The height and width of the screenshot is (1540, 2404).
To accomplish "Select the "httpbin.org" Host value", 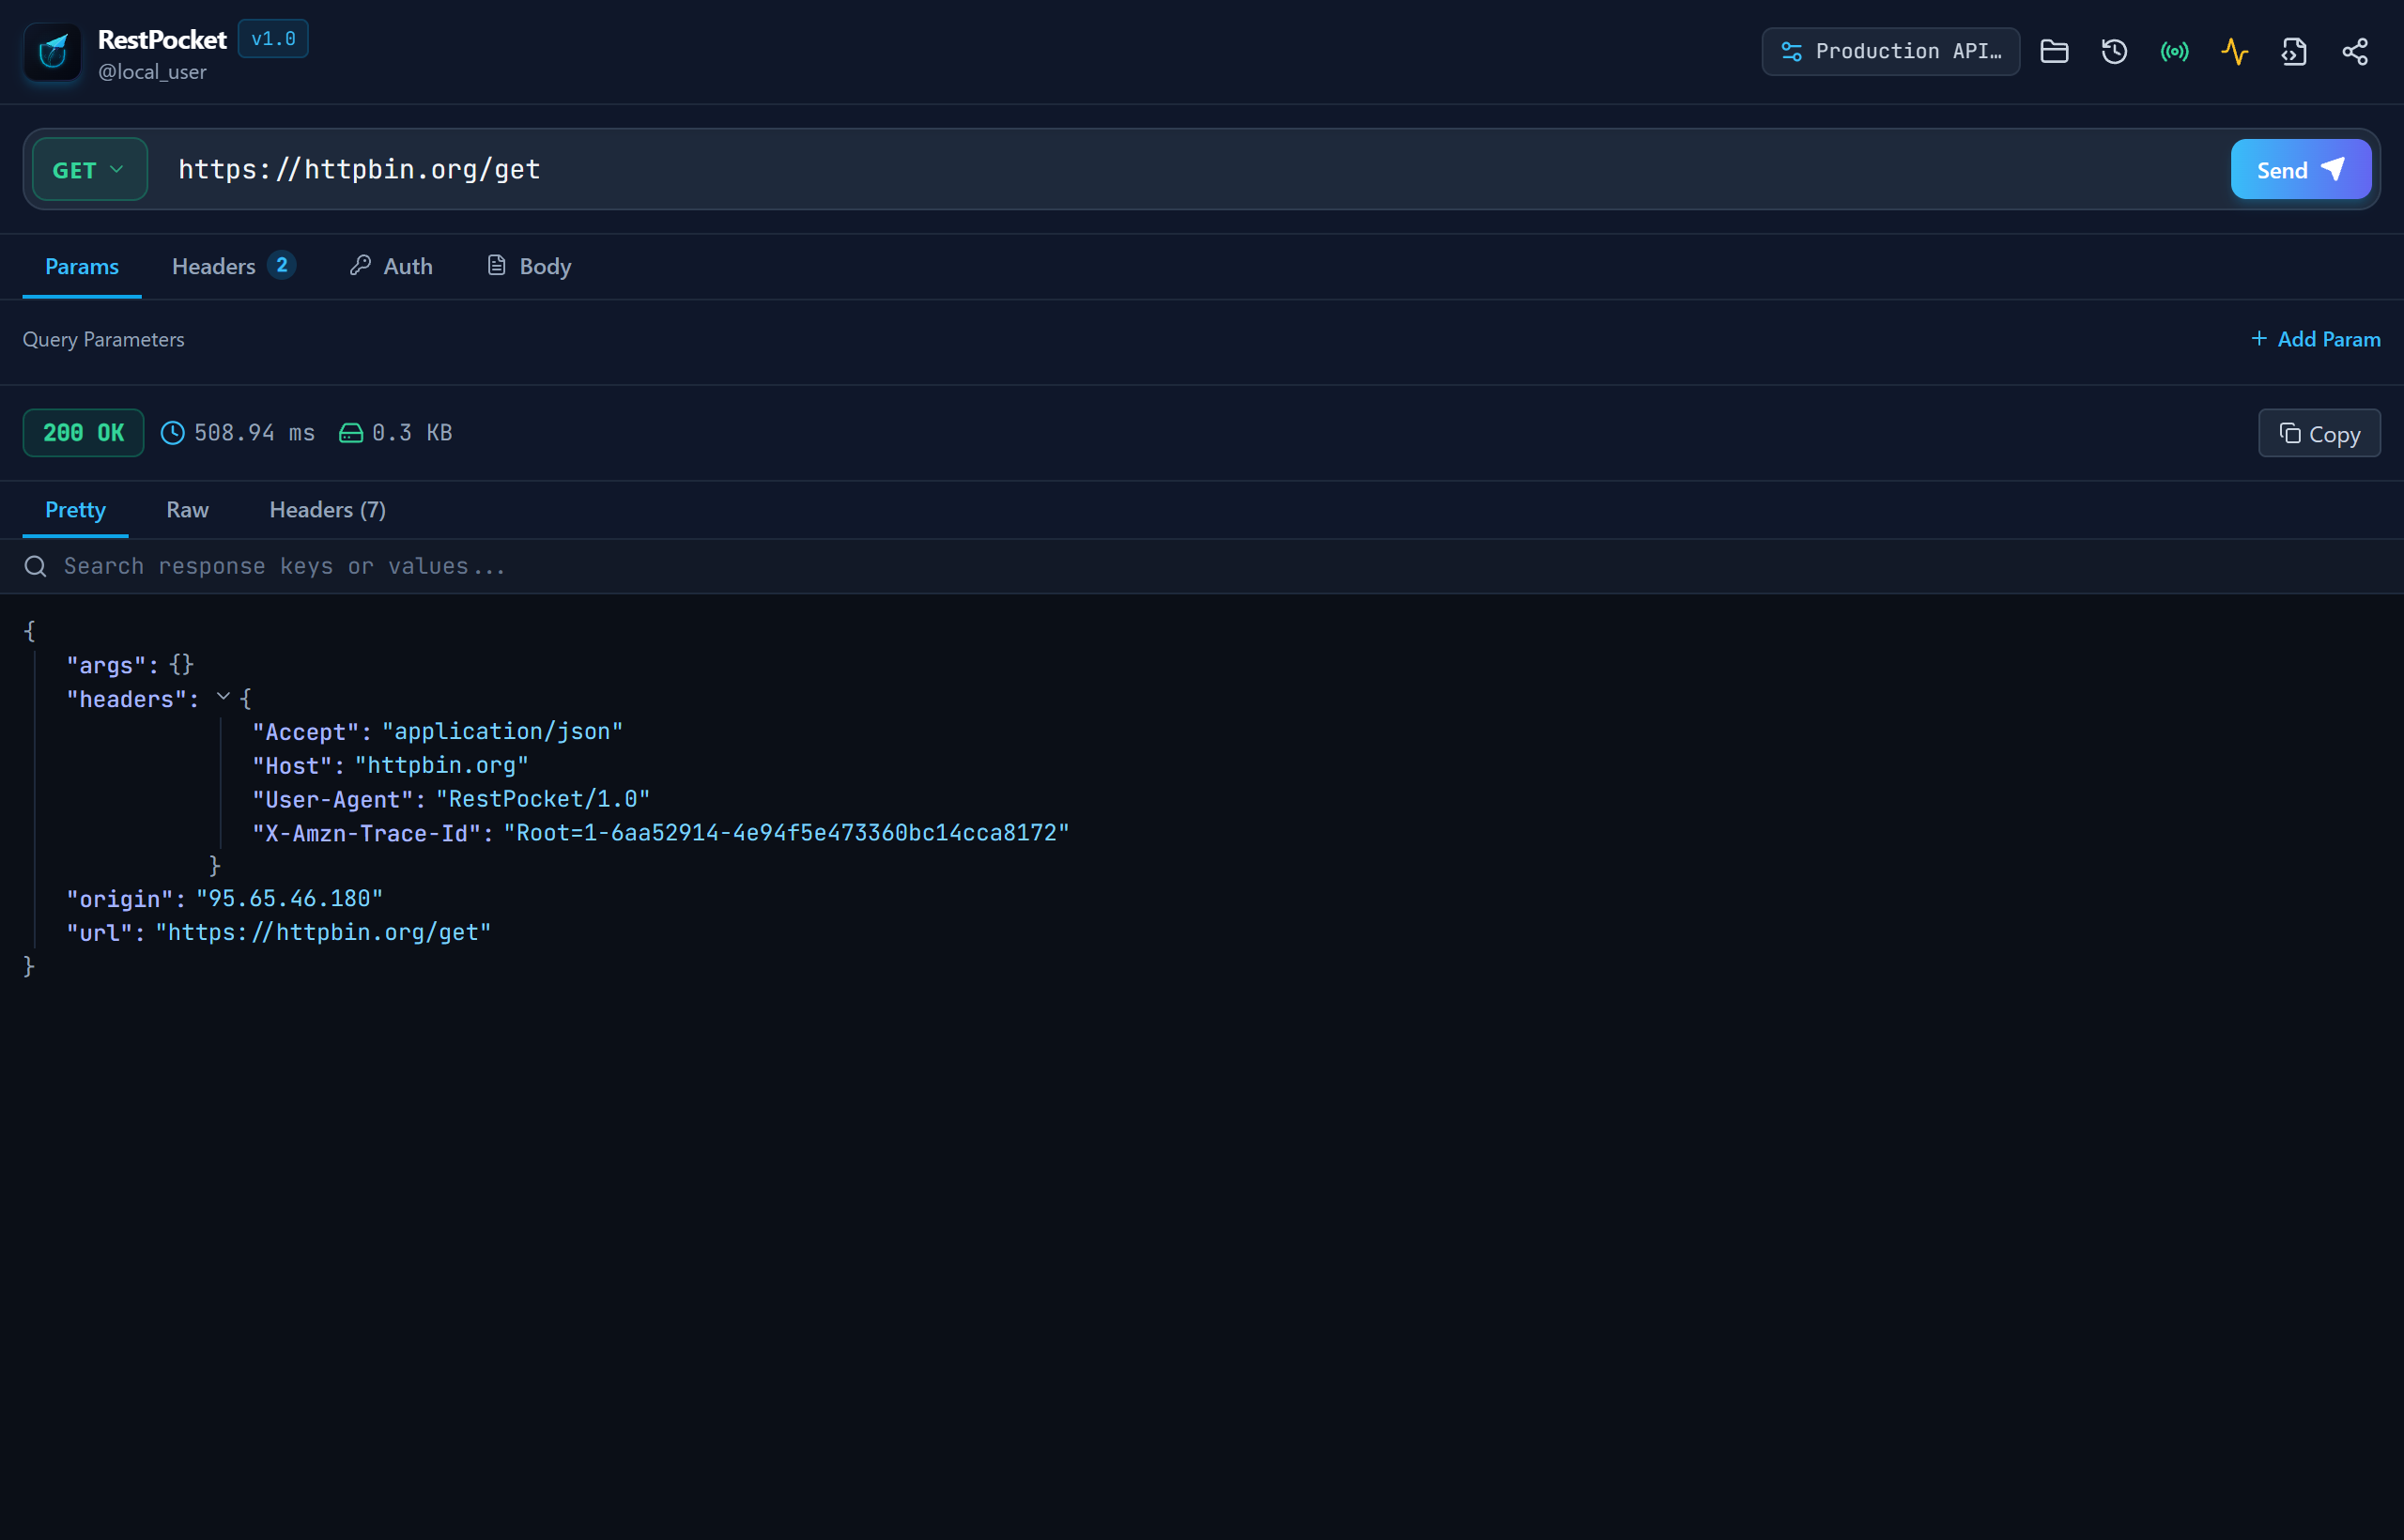I will (441, 765).
